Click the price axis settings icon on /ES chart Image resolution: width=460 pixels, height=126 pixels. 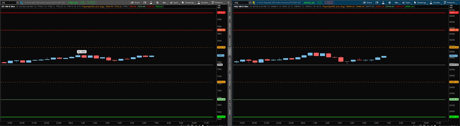pos(219,7)
